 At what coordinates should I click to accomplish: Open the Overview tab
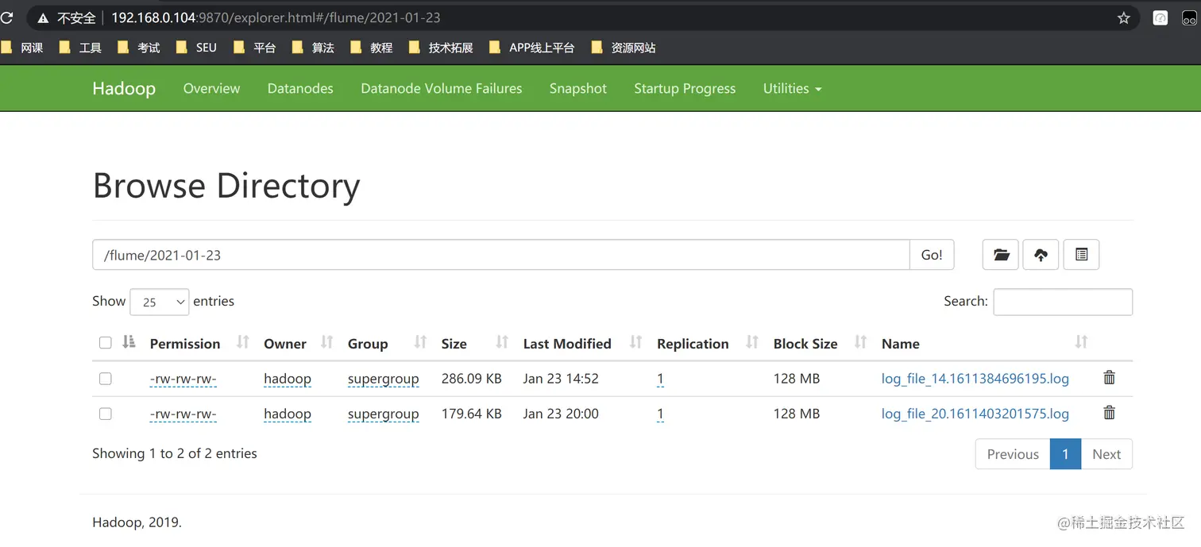211,88
